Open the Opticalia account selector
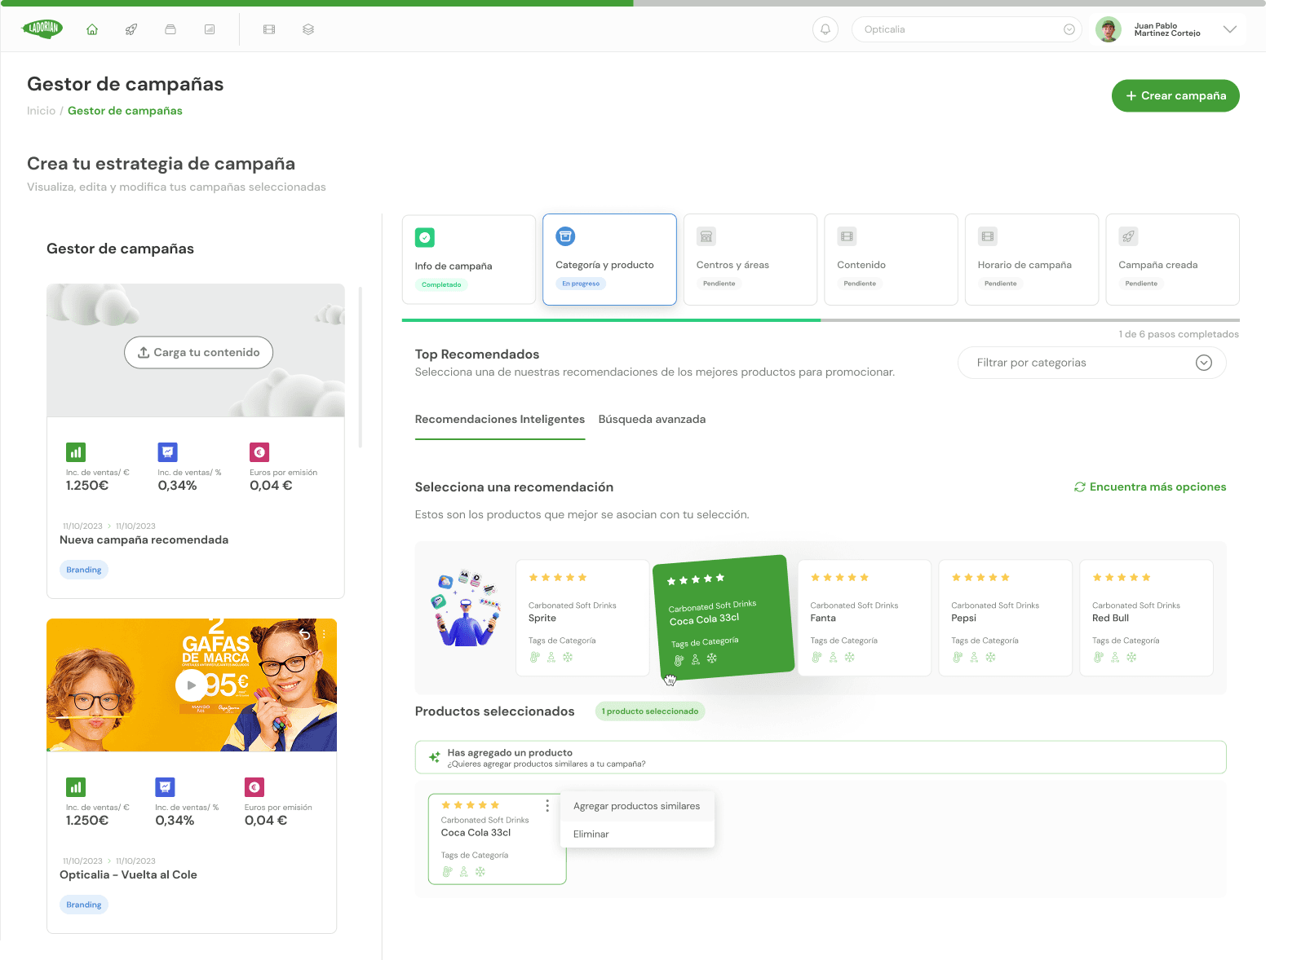 click(x=967, y=29)
